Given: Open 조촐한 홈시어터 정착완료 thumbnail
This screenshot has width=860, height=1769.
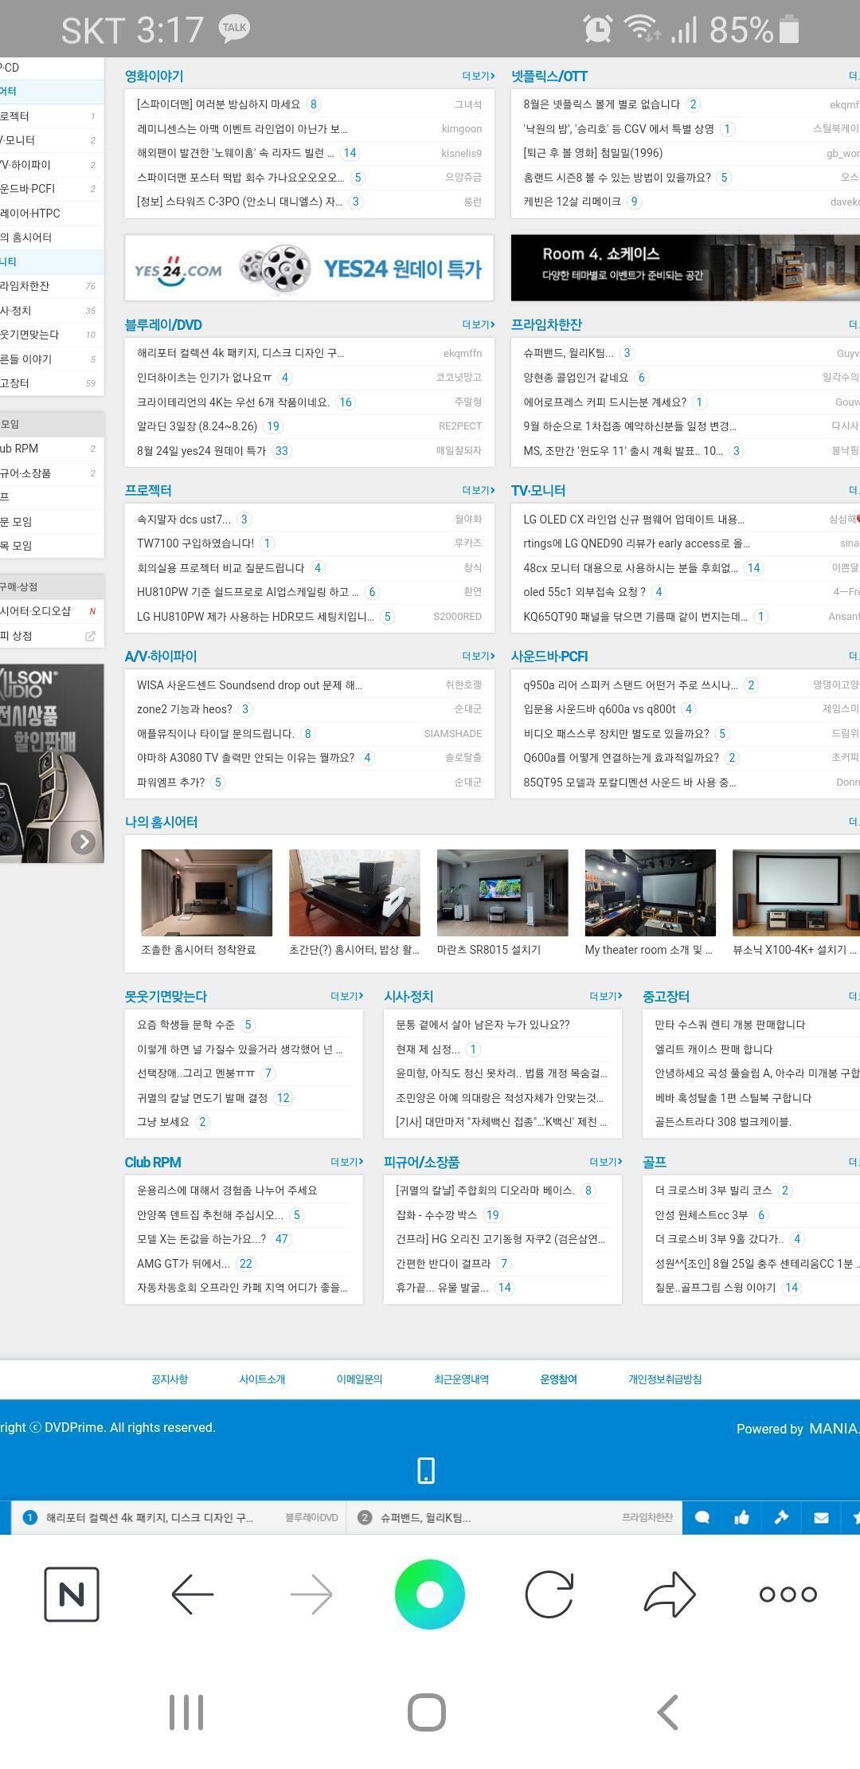Looking at the screenshot, I should (x=206, y=892).
